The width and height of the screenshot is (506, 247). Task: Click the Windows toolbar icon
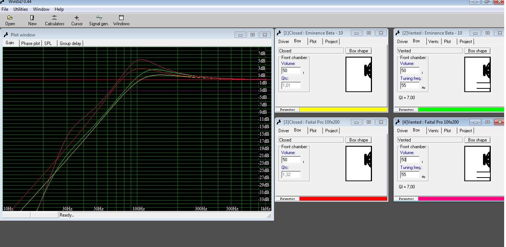(121, 20)
